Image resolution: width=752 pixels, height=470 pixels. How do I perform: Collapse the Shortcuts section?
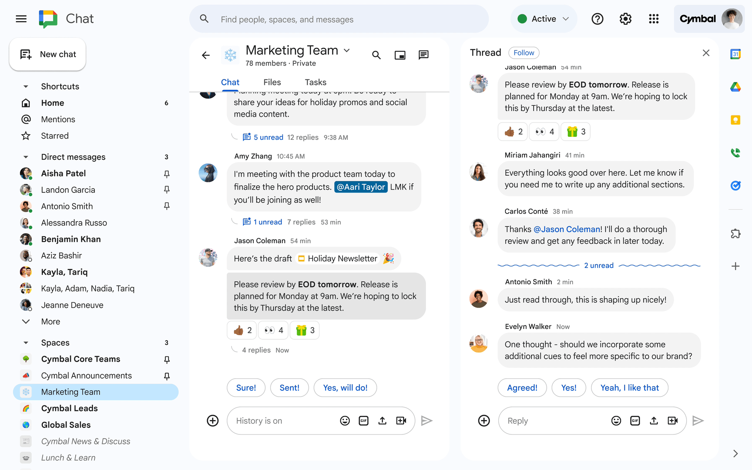tap(26, 86)
